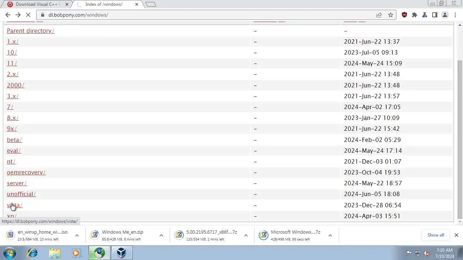Click the Action Center flag icon
Image resolution: width=463 pixels, height=260 pixels.
pyautogui.click(x=409, y=253)
